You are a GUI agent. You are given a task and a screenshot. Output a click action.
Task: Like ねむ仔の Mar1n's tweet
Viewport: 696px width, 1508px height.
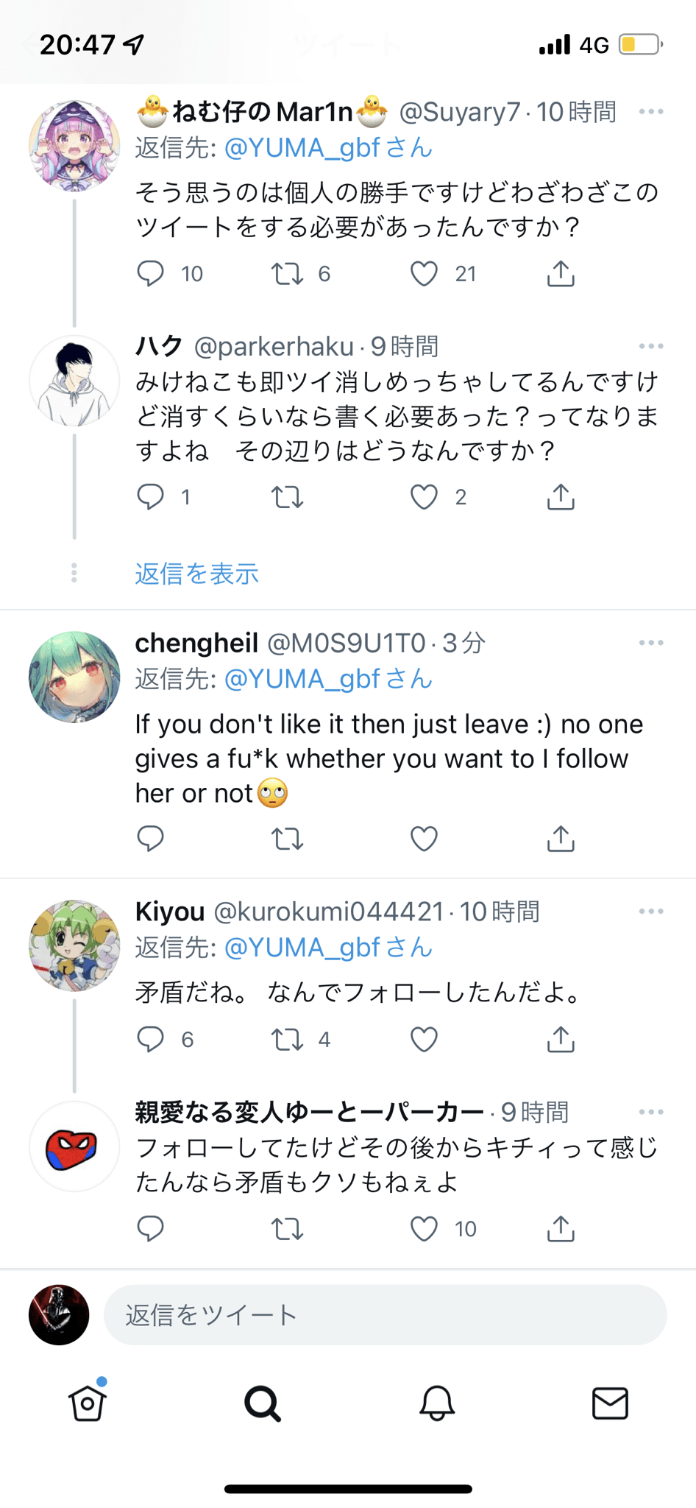click(424, 274)
